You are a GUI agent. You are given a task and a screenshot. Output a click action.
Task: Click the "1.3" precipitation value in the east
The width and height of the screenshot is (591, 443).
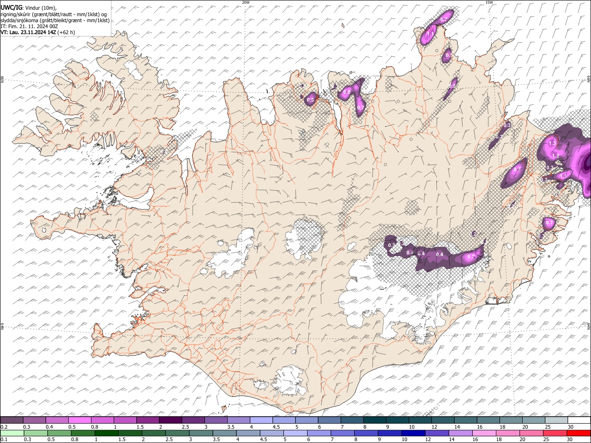[552, 144]
